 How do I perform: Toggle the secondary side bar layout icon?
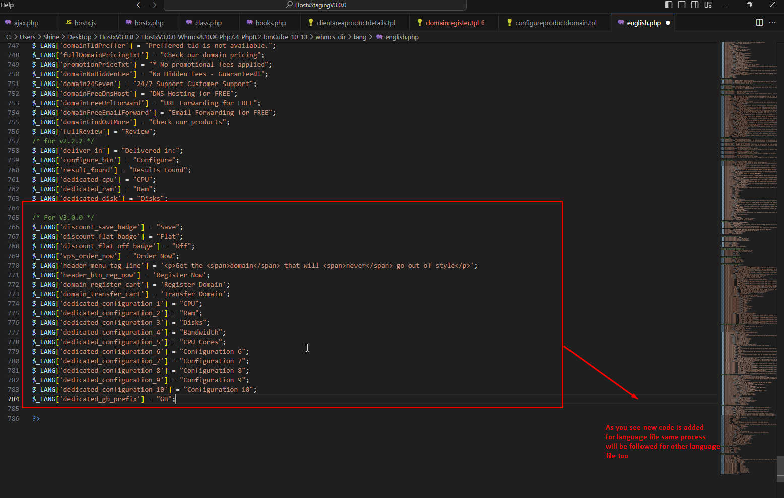[695, 5]
